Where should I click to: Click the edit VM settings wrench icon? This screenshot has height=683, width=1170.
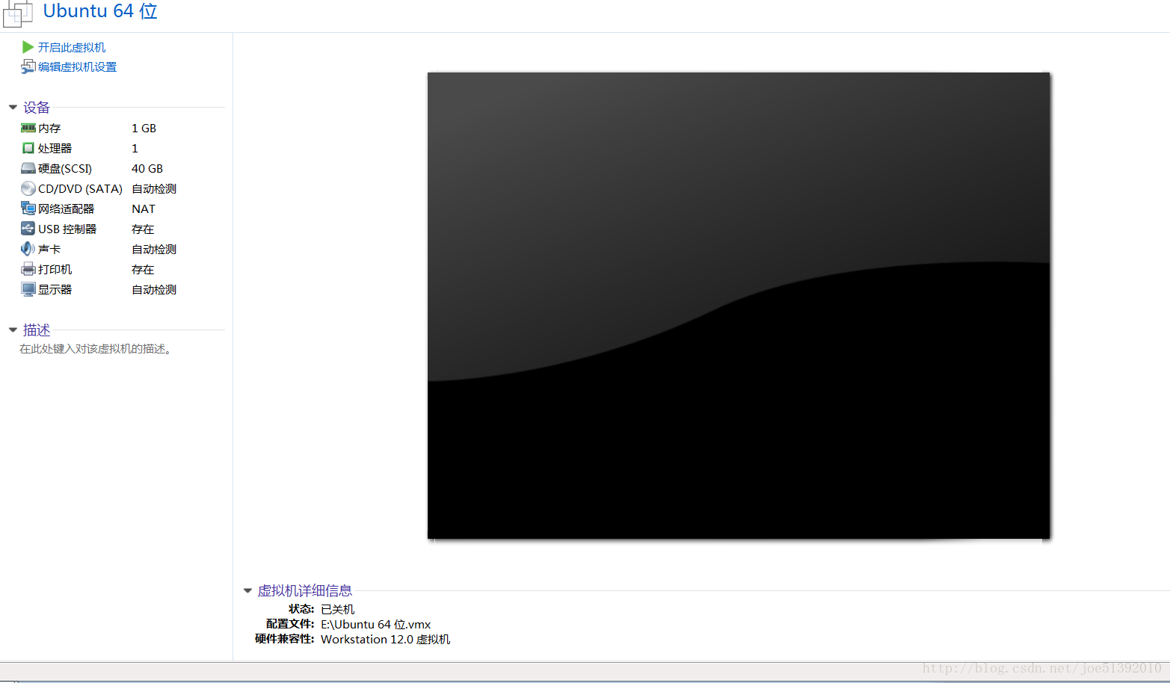tap(28, 67)
